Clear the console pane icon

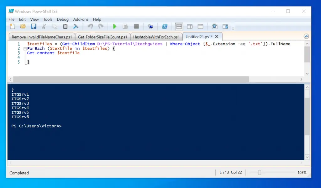(x=76, y=27)
